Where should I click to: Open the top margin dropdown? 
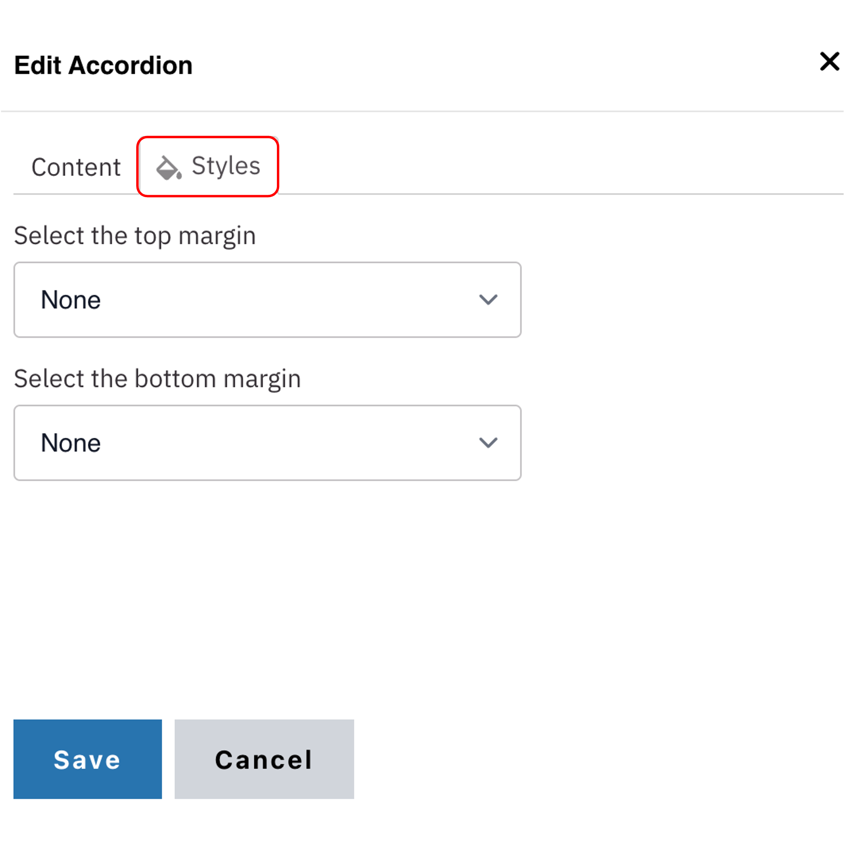267,300
